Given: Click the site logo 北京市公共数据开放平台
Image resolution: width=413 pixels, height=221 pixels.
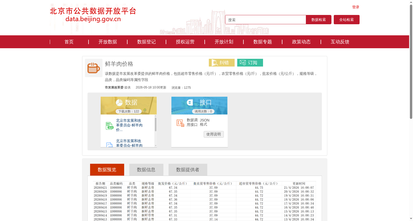Looking at the screenshot, I should click(93, 15).
